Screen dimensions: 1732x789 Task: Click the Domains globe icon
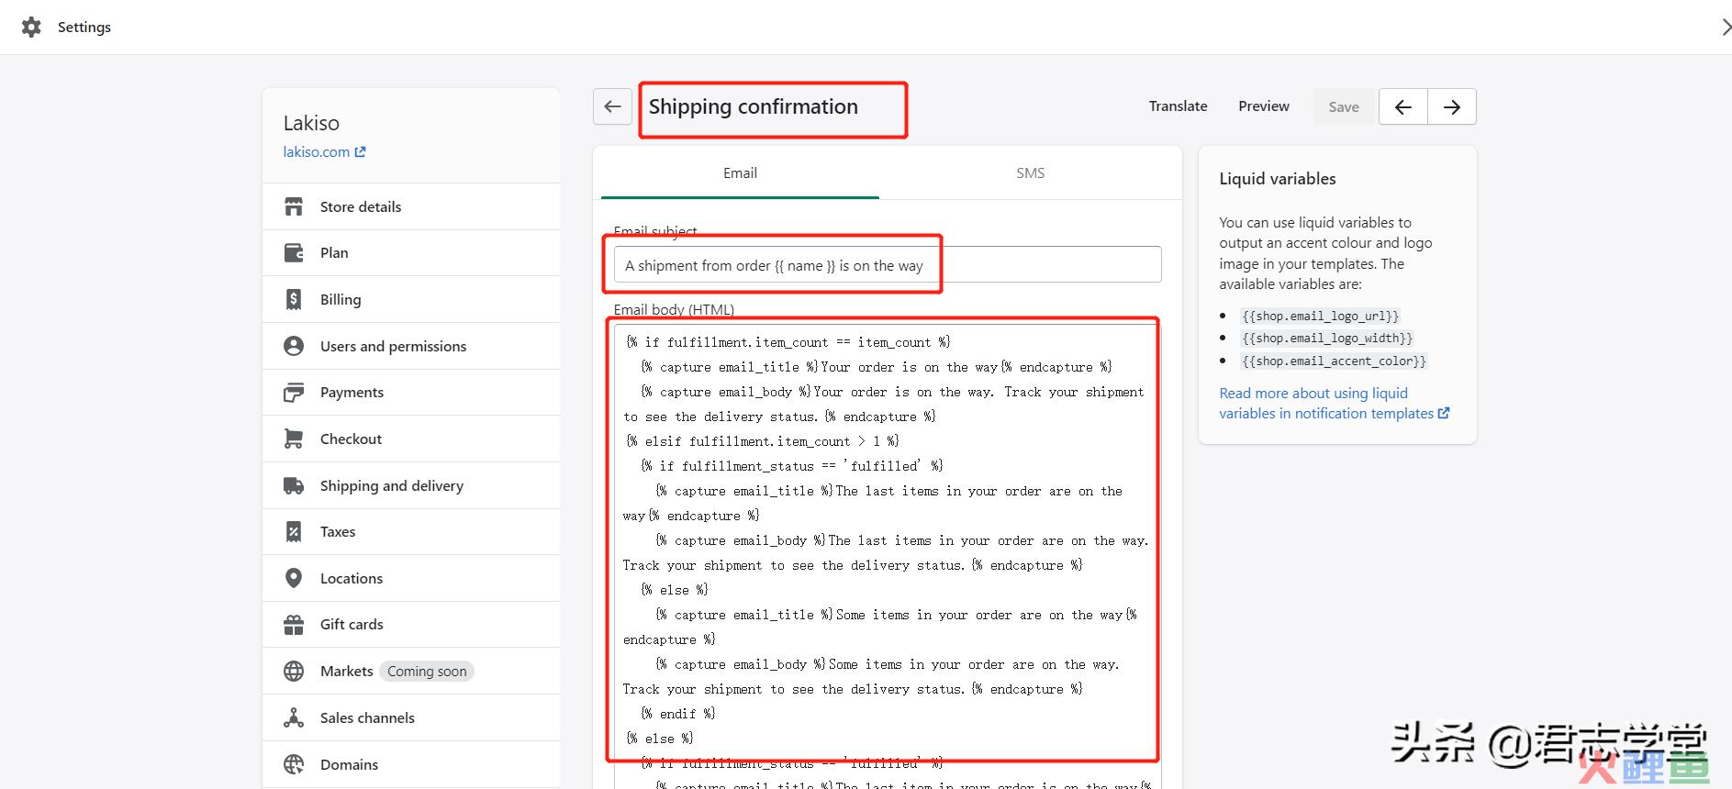pos(294,764)
